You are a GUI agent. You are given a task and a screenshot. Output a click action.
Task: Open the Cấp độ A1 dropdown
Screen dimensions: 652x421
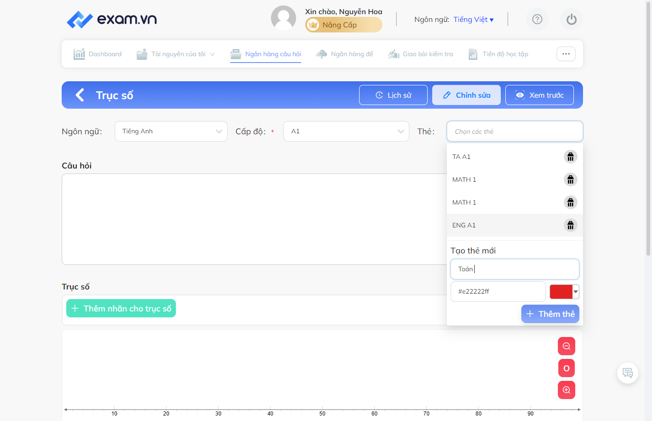click(346, 131)
